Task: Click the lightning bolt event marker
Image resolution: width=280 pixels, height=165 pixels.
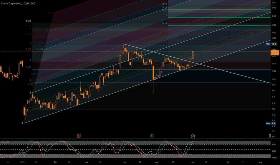Action: (x=193, y=136)
